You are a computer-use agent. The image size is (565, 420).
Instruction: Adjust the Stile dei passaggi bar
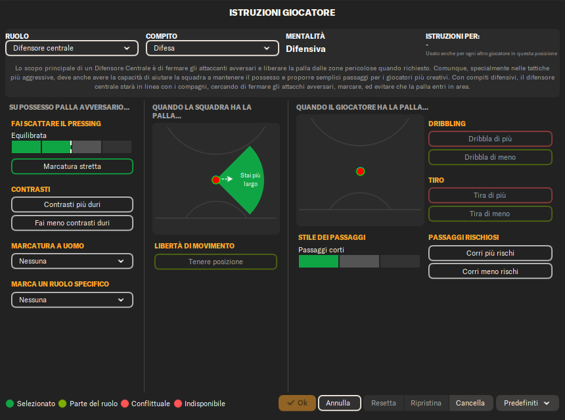pyautogui.click(x=359, y=261)
